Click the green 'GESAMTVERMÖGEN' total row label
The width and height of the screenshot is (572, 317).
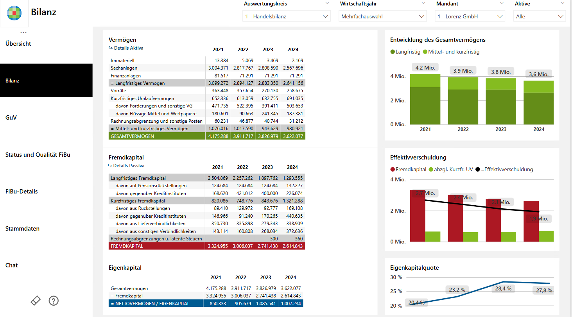[132, 136]
